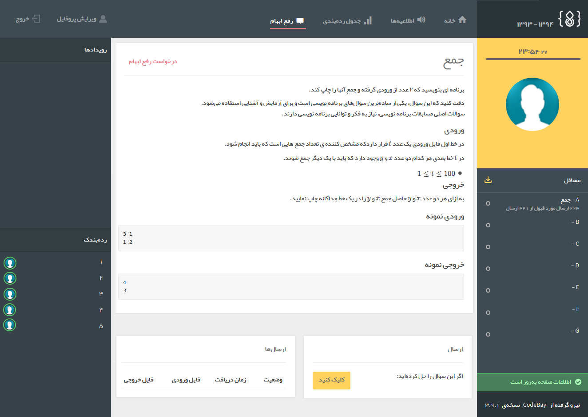Open the جدول رده‌بندی tab
The width and height of the screenshot is (588, 417).
click(342, 21)
